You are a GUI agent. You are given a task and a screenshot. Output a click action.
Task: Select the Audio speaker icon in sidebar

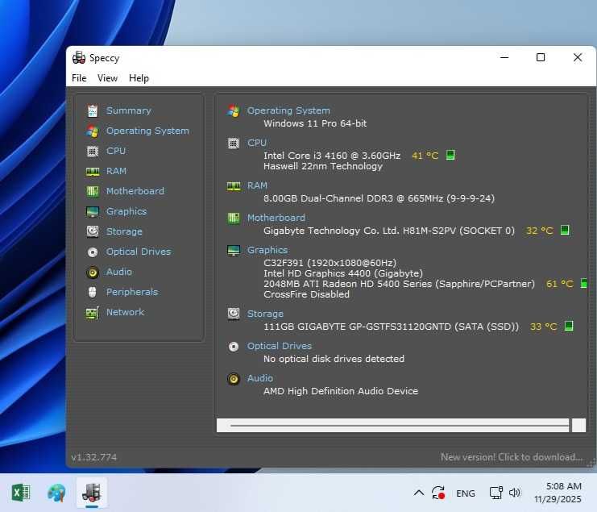coord(92,272)
